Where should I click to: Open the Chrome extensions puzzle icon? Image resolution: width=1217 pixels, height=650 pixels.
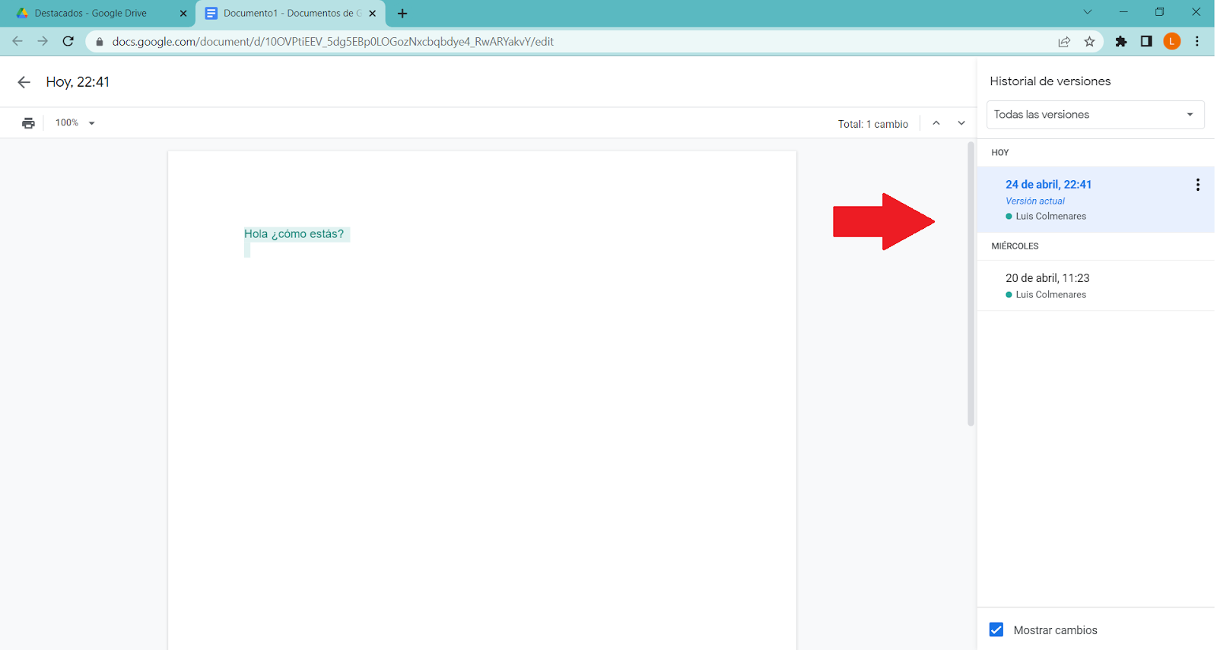point(1121,42)
